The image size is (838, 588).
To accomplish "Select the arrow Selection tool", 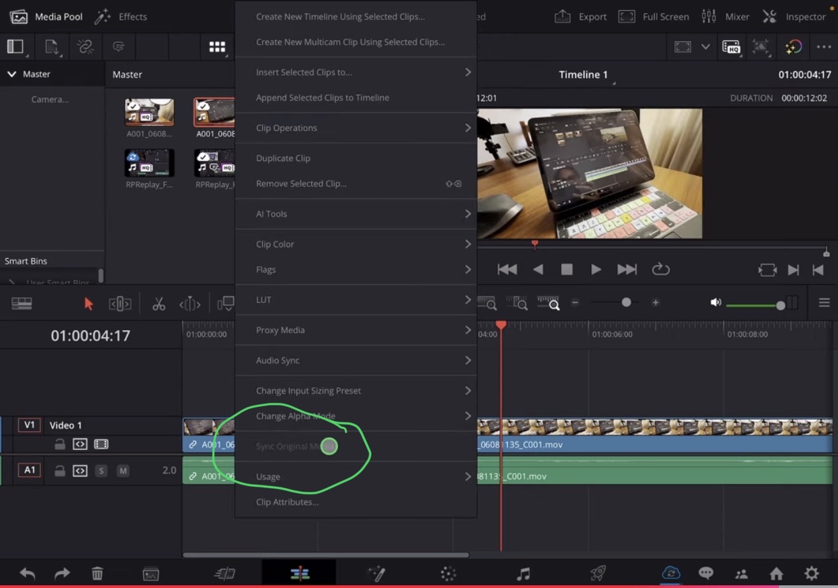I will coord(89,303).
